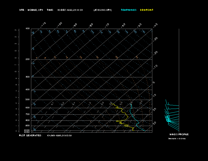The height and width of the screenshot is (161, 208).
Task: Click the cyan TEMP/WINDS legend label
Action: click(128, 10)
